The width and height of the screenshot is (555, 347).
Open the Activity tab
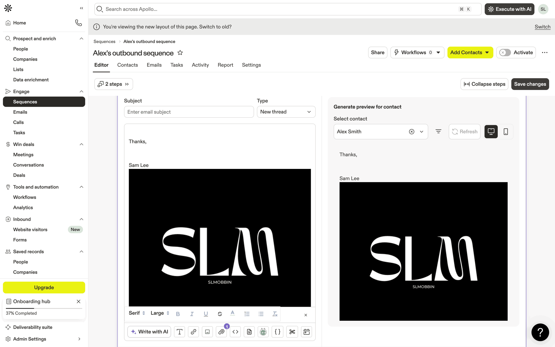point(200,65)
